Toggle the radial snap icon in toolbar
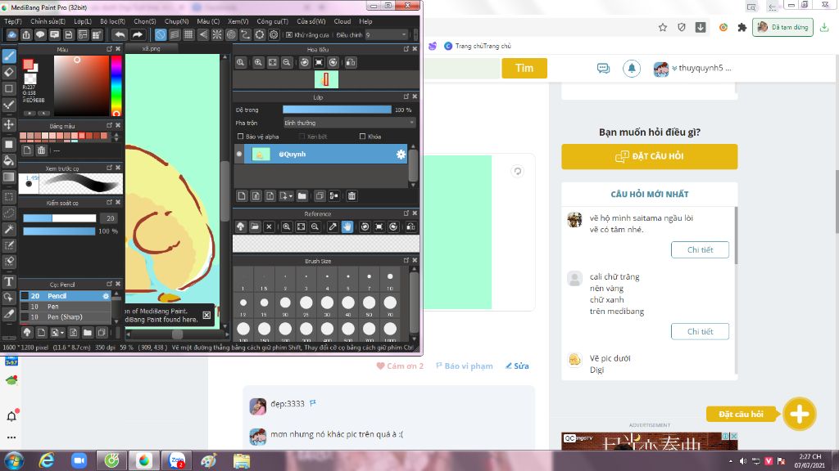 click(216, 34)
